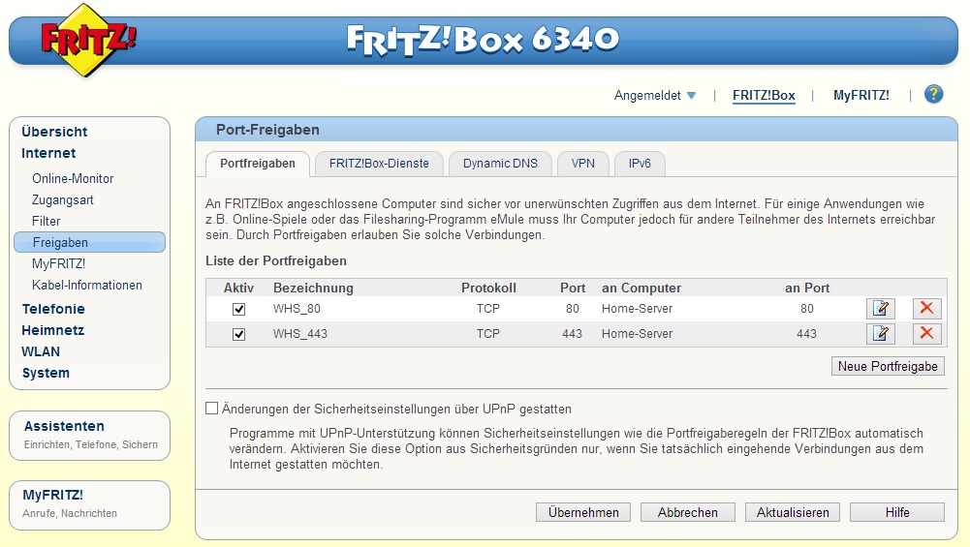Expand the Angemeldet dropdown arrow
This screenshot has width=970, height=547.
click(692, 96)
